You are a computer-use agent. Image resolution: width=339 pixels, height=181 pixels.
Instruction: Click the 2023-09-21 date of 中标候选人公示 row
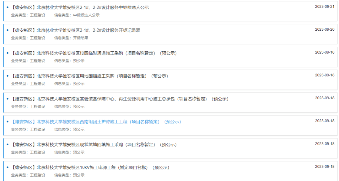325,7
